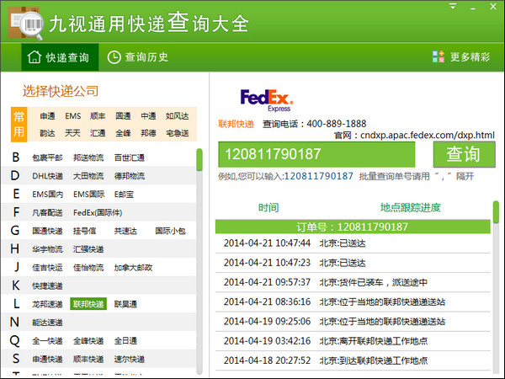Choose 全峰快递 in the Q row
Screen dimensions: 505x379
(x=88, y=341)
